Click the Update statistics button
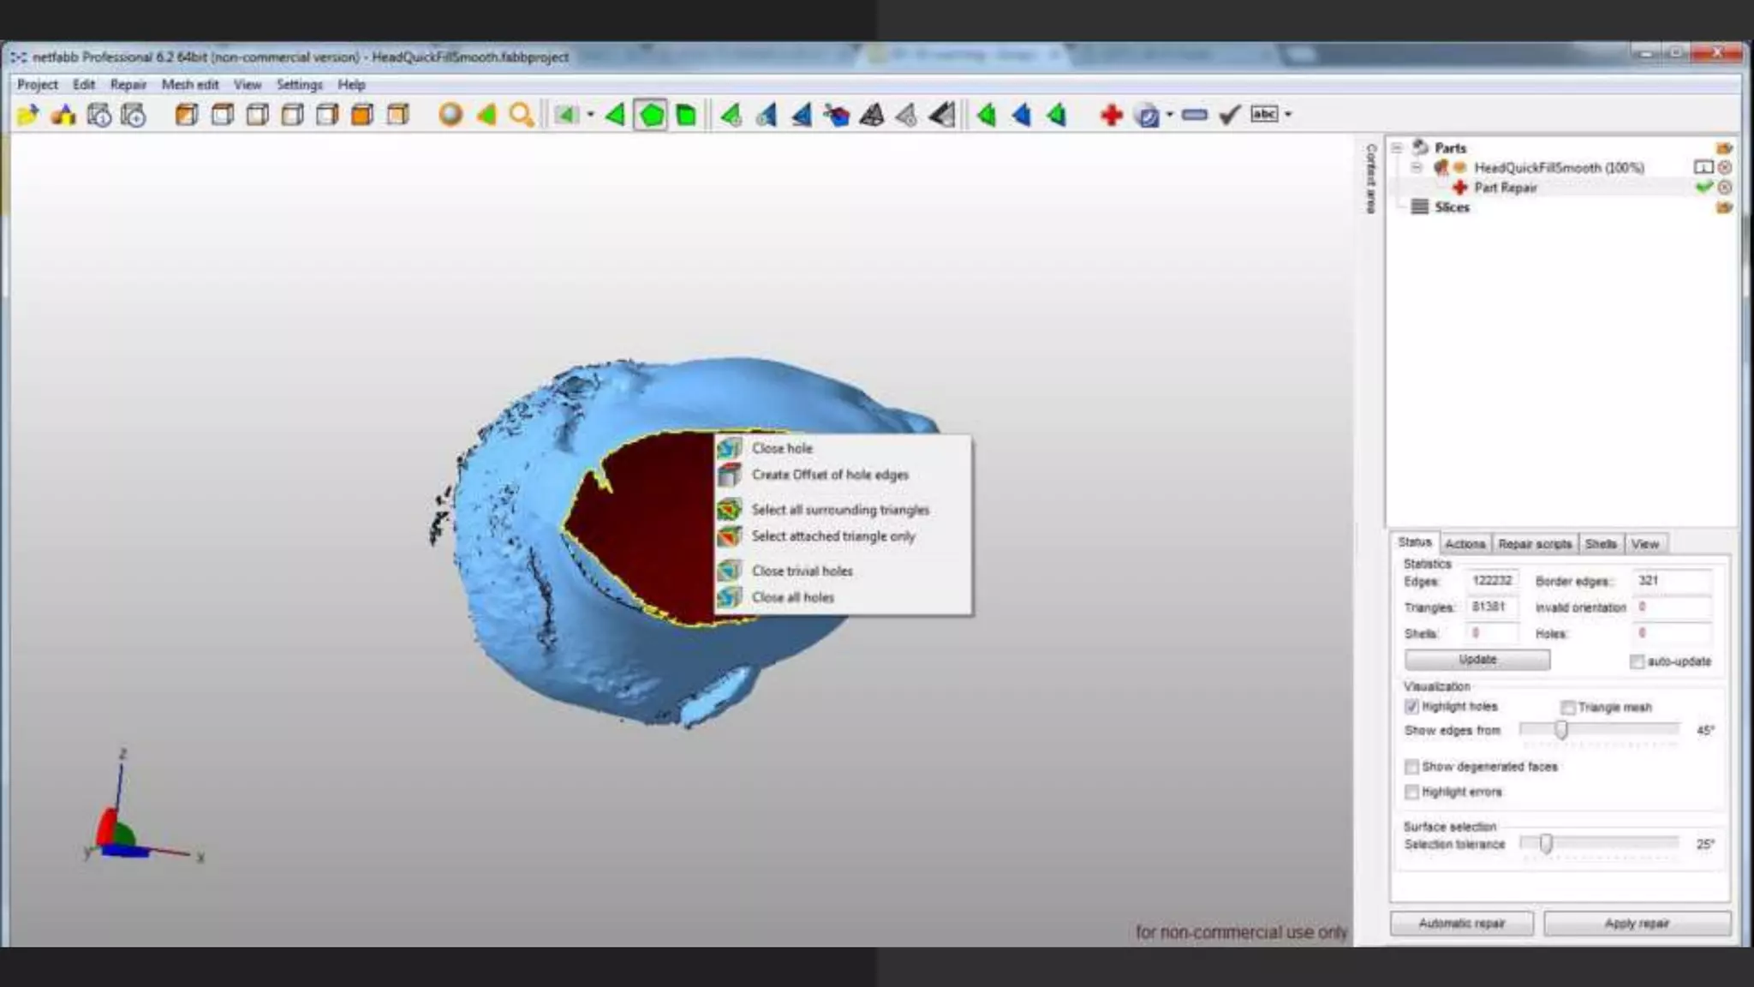 [x=1477, y=660]
